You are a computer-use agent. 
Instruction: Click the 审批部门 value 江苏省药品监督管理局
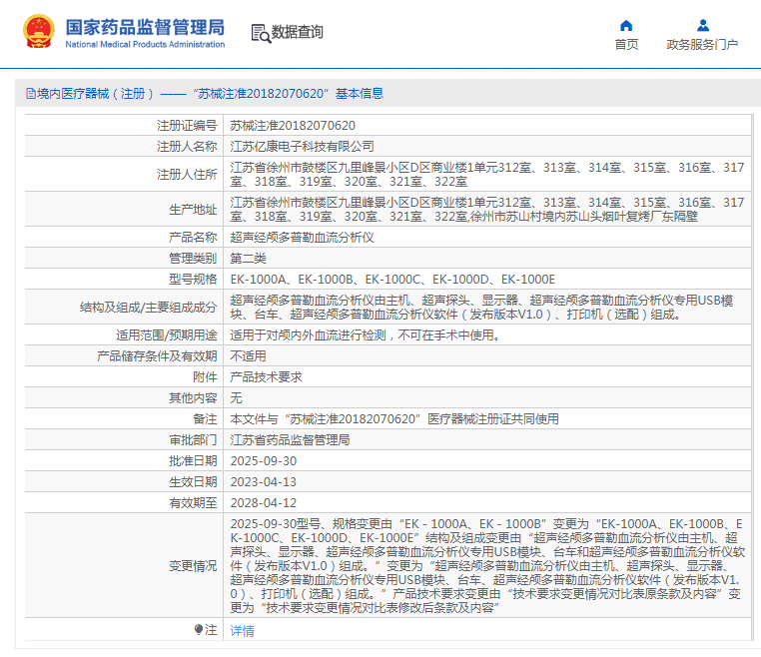290,439
